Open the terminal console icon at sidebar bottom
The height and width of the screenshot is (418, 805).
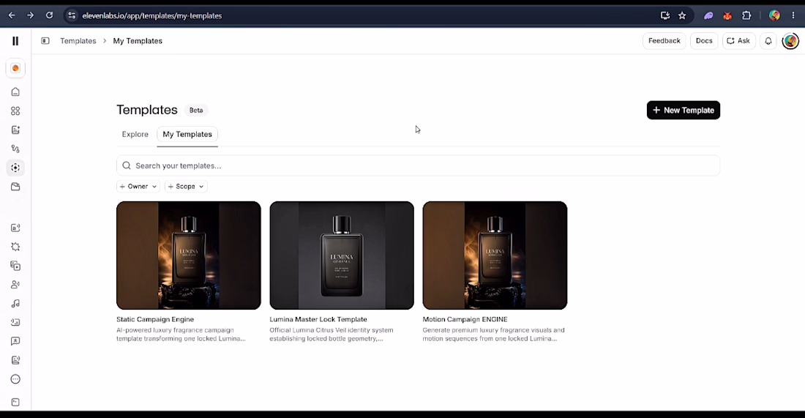coord(15,402)
